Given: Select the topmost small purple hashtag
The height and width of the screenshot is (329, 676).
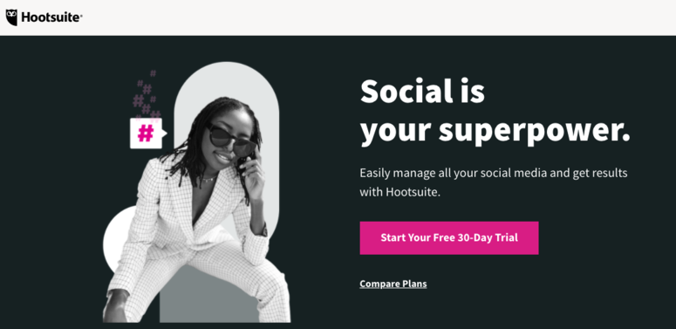Looking at the screenshot, I should point(153,73).
